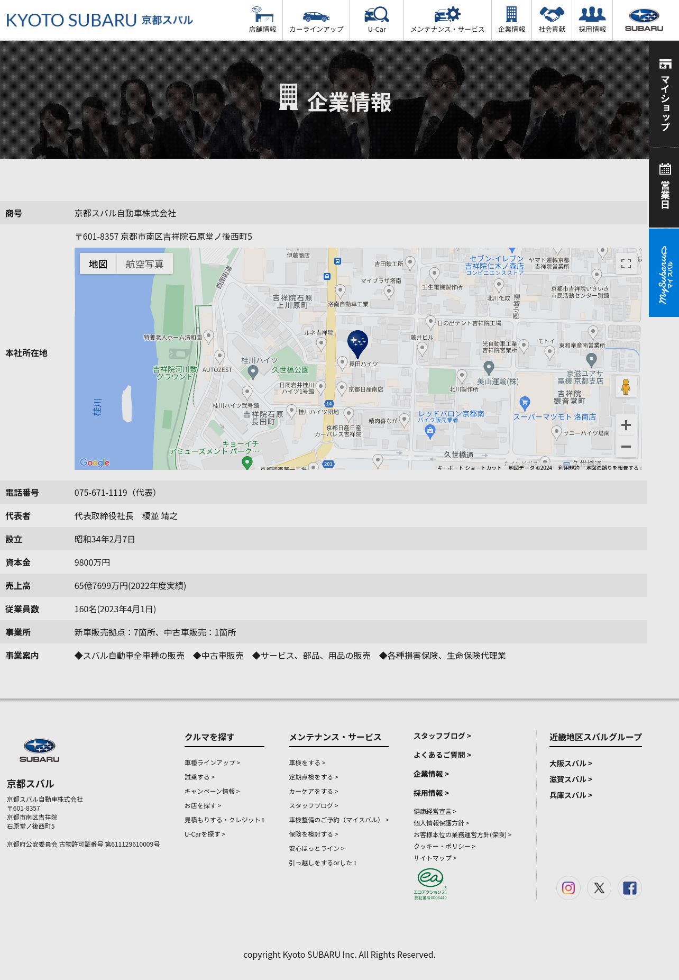Click the Street View pegman icon
Screen dimensions: 679x980
tap(626, 387)
